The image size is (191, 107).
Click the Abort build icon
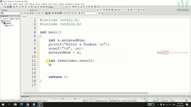47,7
